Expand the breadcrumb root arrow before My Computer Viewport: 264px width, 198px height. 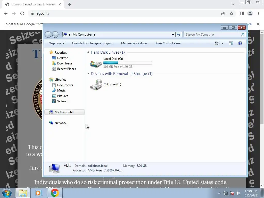tap(70, 35)
